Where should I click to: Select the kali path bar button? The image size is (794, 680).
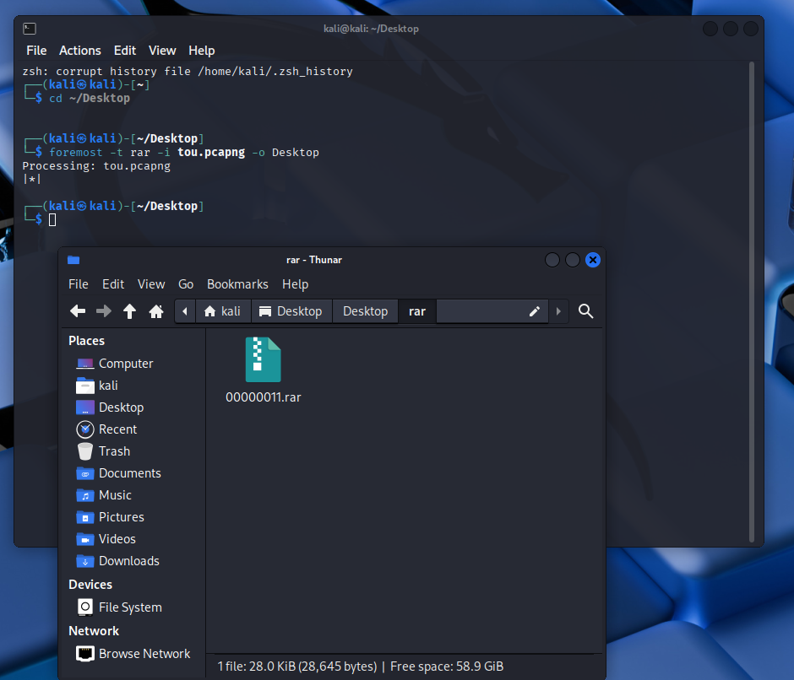point(222,311)
